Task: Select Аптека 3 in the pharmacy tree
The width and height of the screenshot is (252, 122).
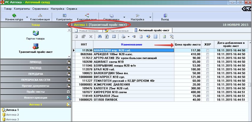Action: coord(13,119)
